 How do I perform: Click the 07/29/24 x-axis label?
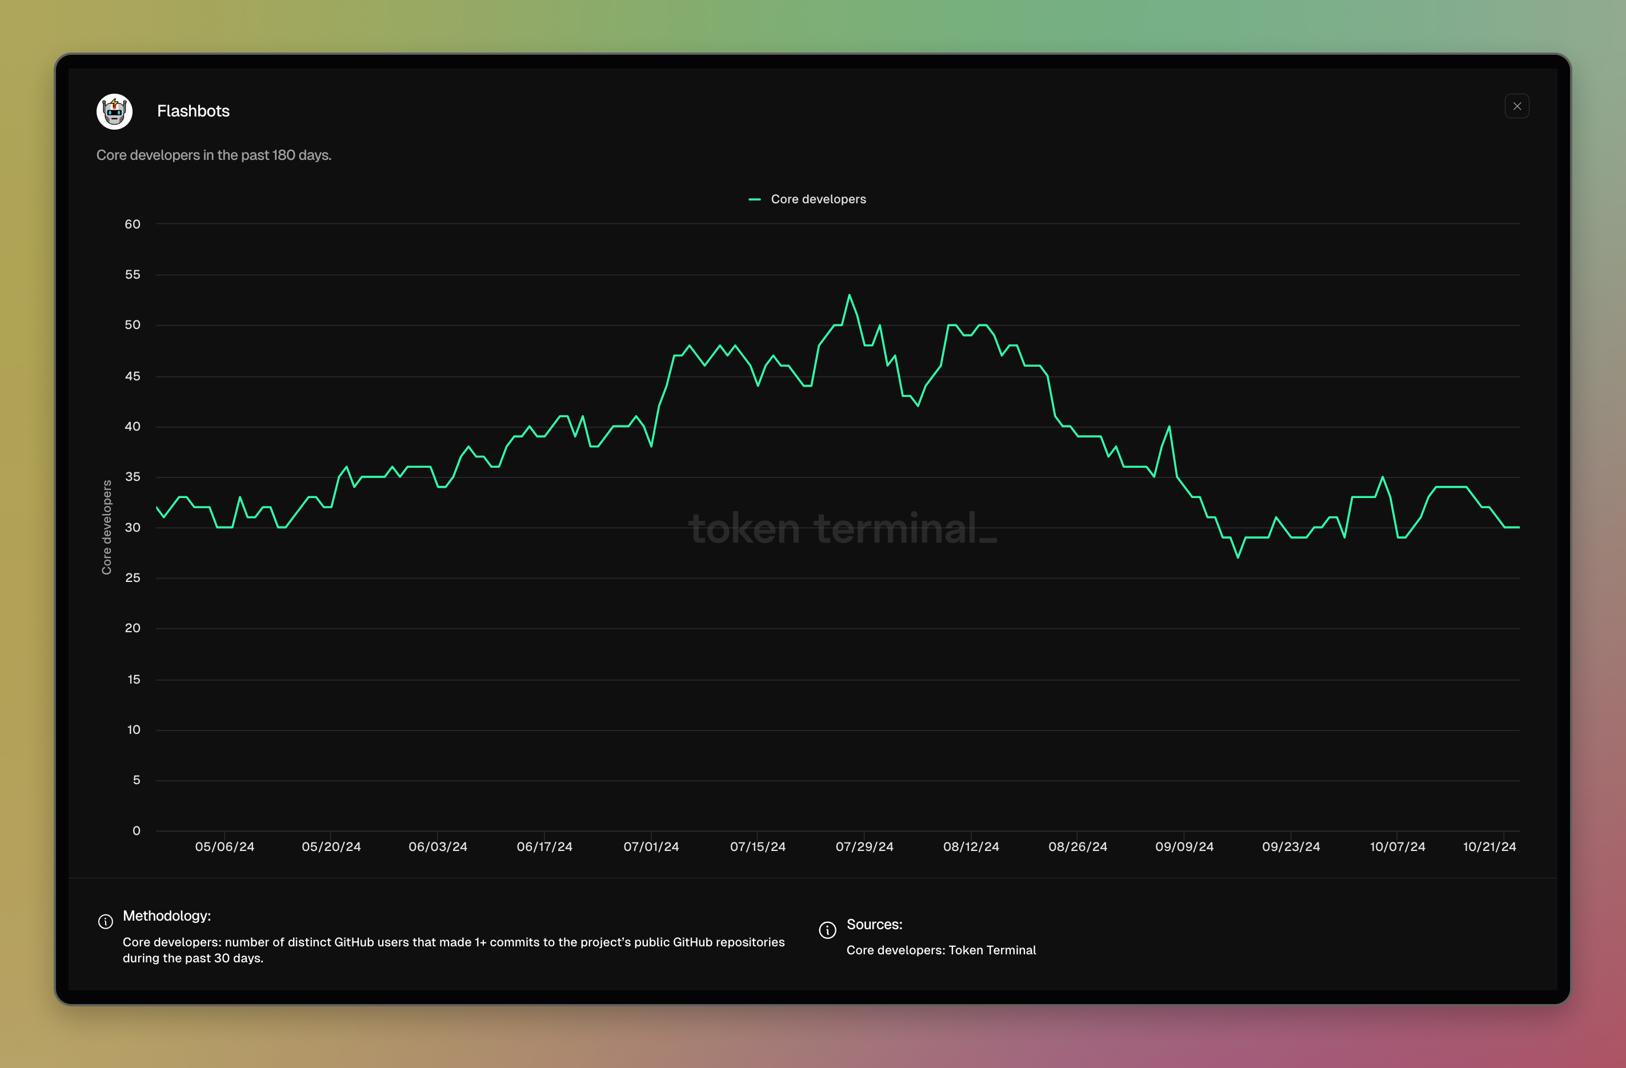[864, 847]
